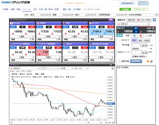Screen dimensions: 159x125
Task: Click the Japan flag on 日本225 tile
Action: [12, 23]
